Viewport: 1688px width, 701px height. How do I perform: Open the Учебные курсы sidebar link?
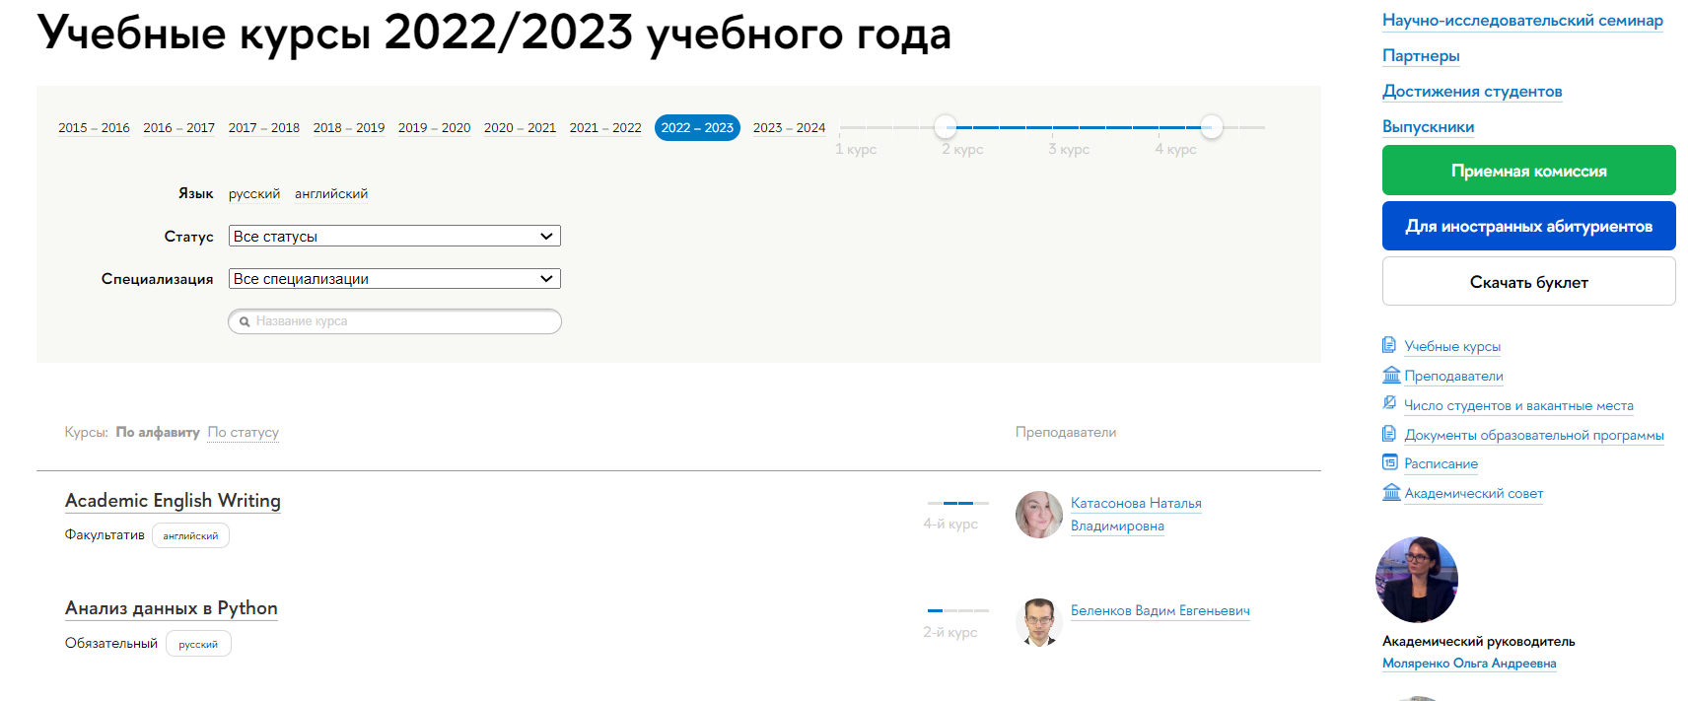click(1452, 346)
